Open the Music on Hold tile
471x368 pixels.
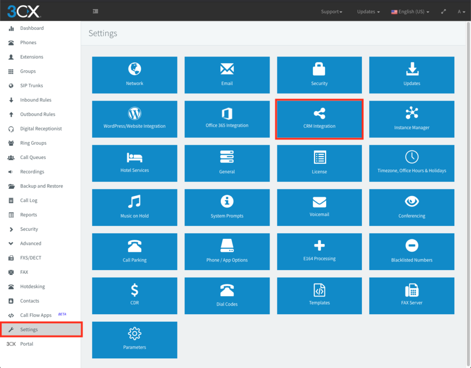[x=135, y=208]
